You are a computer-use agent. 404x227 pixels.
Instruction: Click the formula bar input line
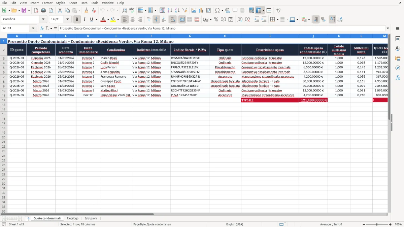pos(222,28)
